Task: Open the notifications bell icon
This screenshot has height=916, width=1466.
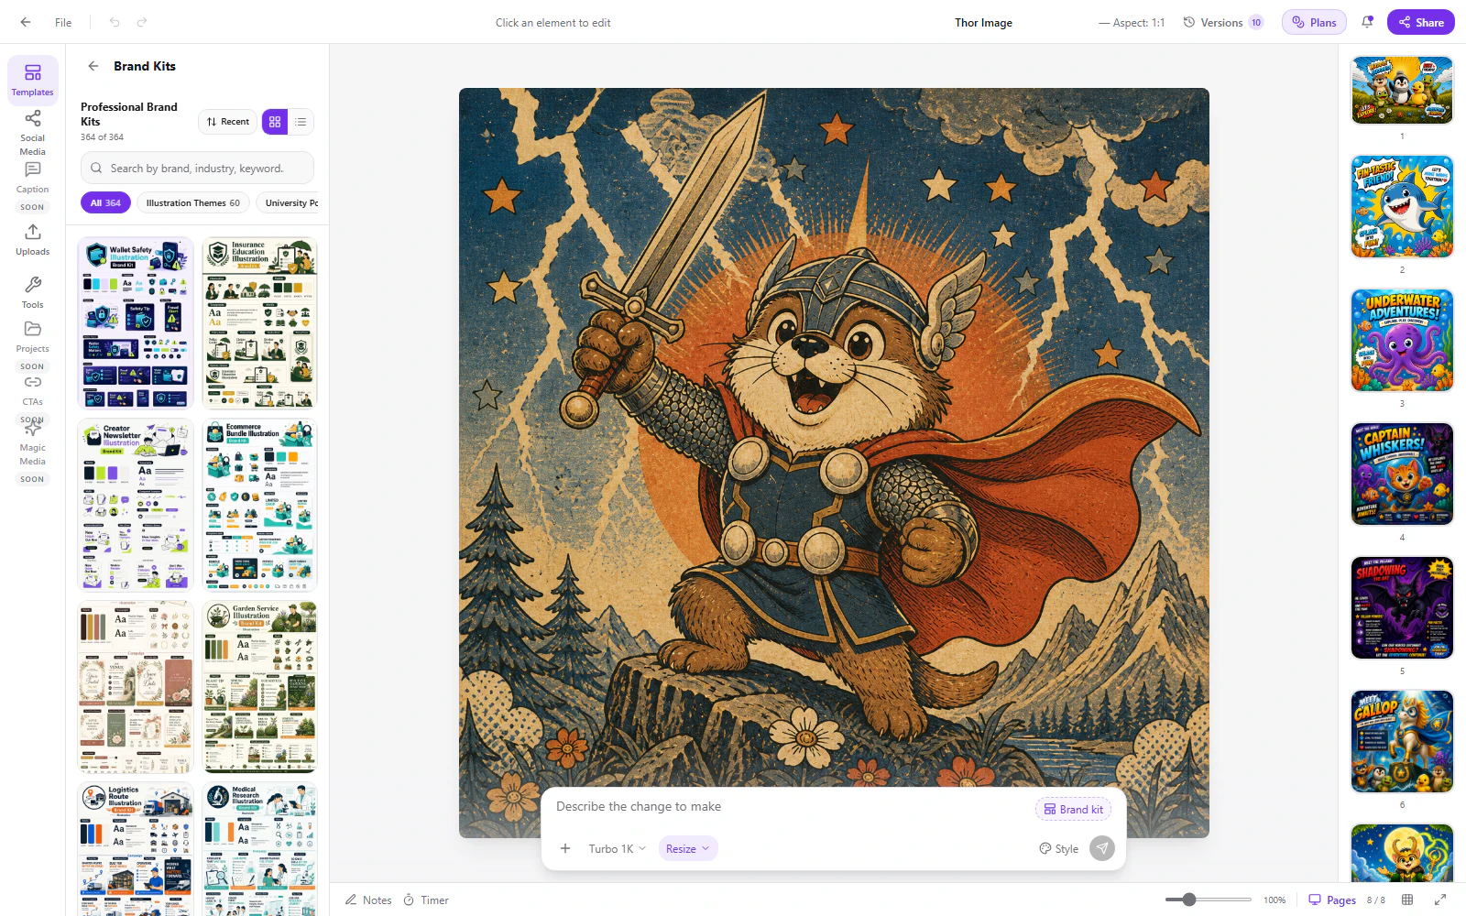Action: tap(1367, 22)
